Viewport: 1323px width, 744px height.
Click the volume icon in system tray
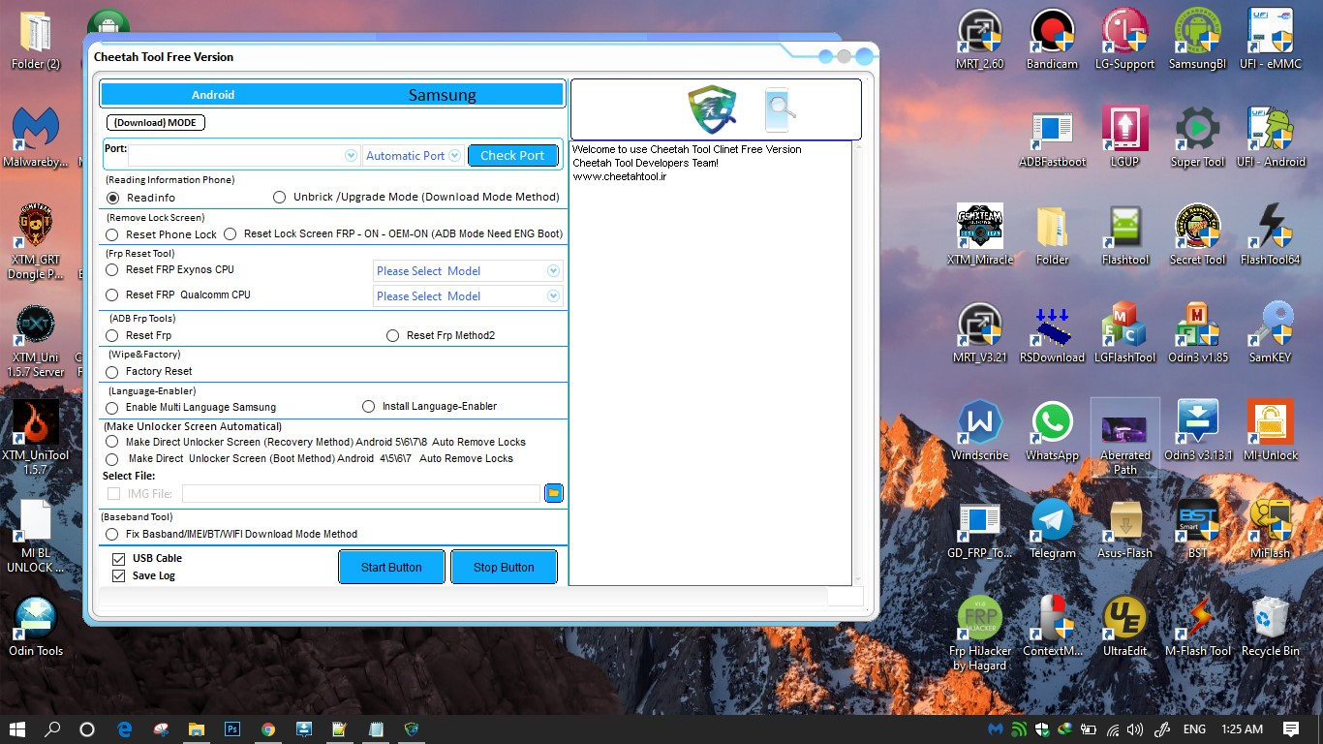pyautogui.click(x=1135, y=729)
